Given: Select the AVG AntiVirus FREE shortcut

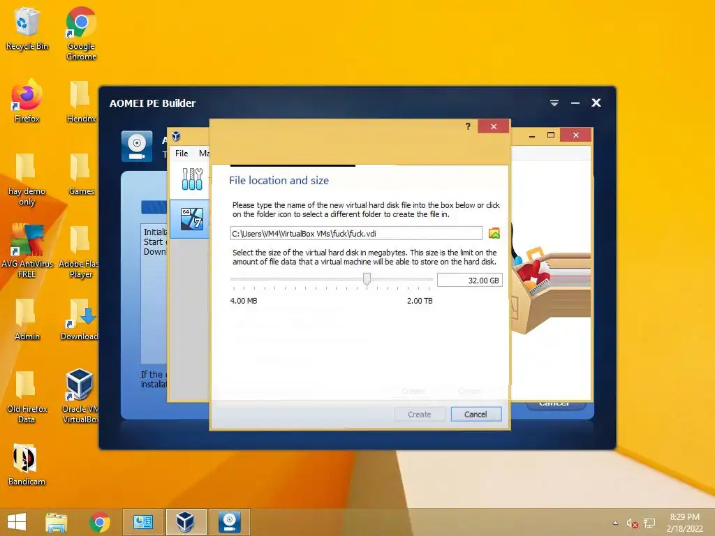Looking at the screenshot, I should [x=27, y=251].
